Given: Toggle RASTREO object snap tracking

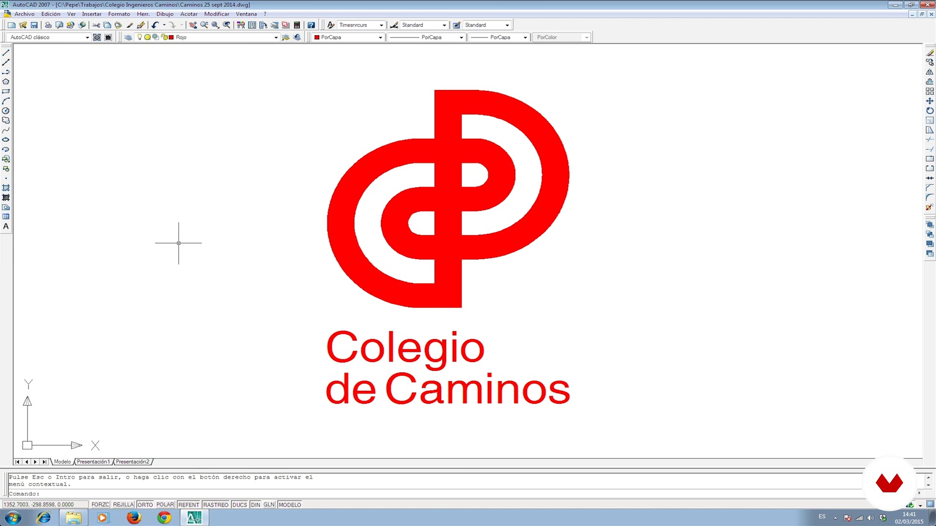Looking at the screenshot, I should point(216,505).
